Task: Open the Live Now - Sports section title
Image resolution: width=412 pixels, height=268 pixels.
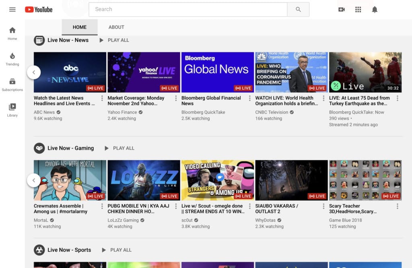Action: pyautogui.click(x=69, y=250)
